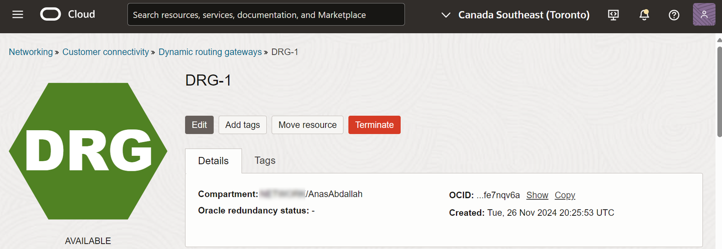Click the Move resource button
722x249 pixels.
[x=307, y=125]
